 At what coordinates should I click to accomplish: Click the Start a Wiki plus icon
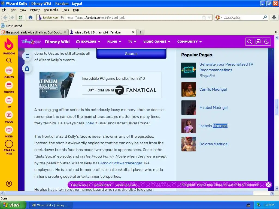point(9,144)
